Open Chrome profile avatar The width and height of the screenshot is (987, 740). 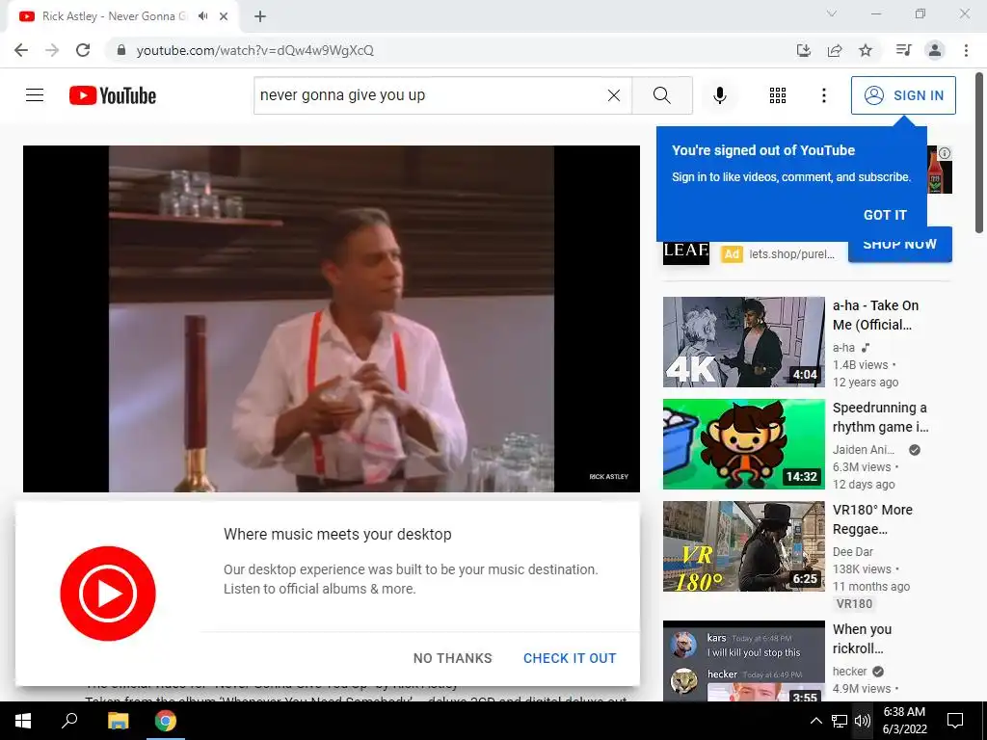pos(935,50)
